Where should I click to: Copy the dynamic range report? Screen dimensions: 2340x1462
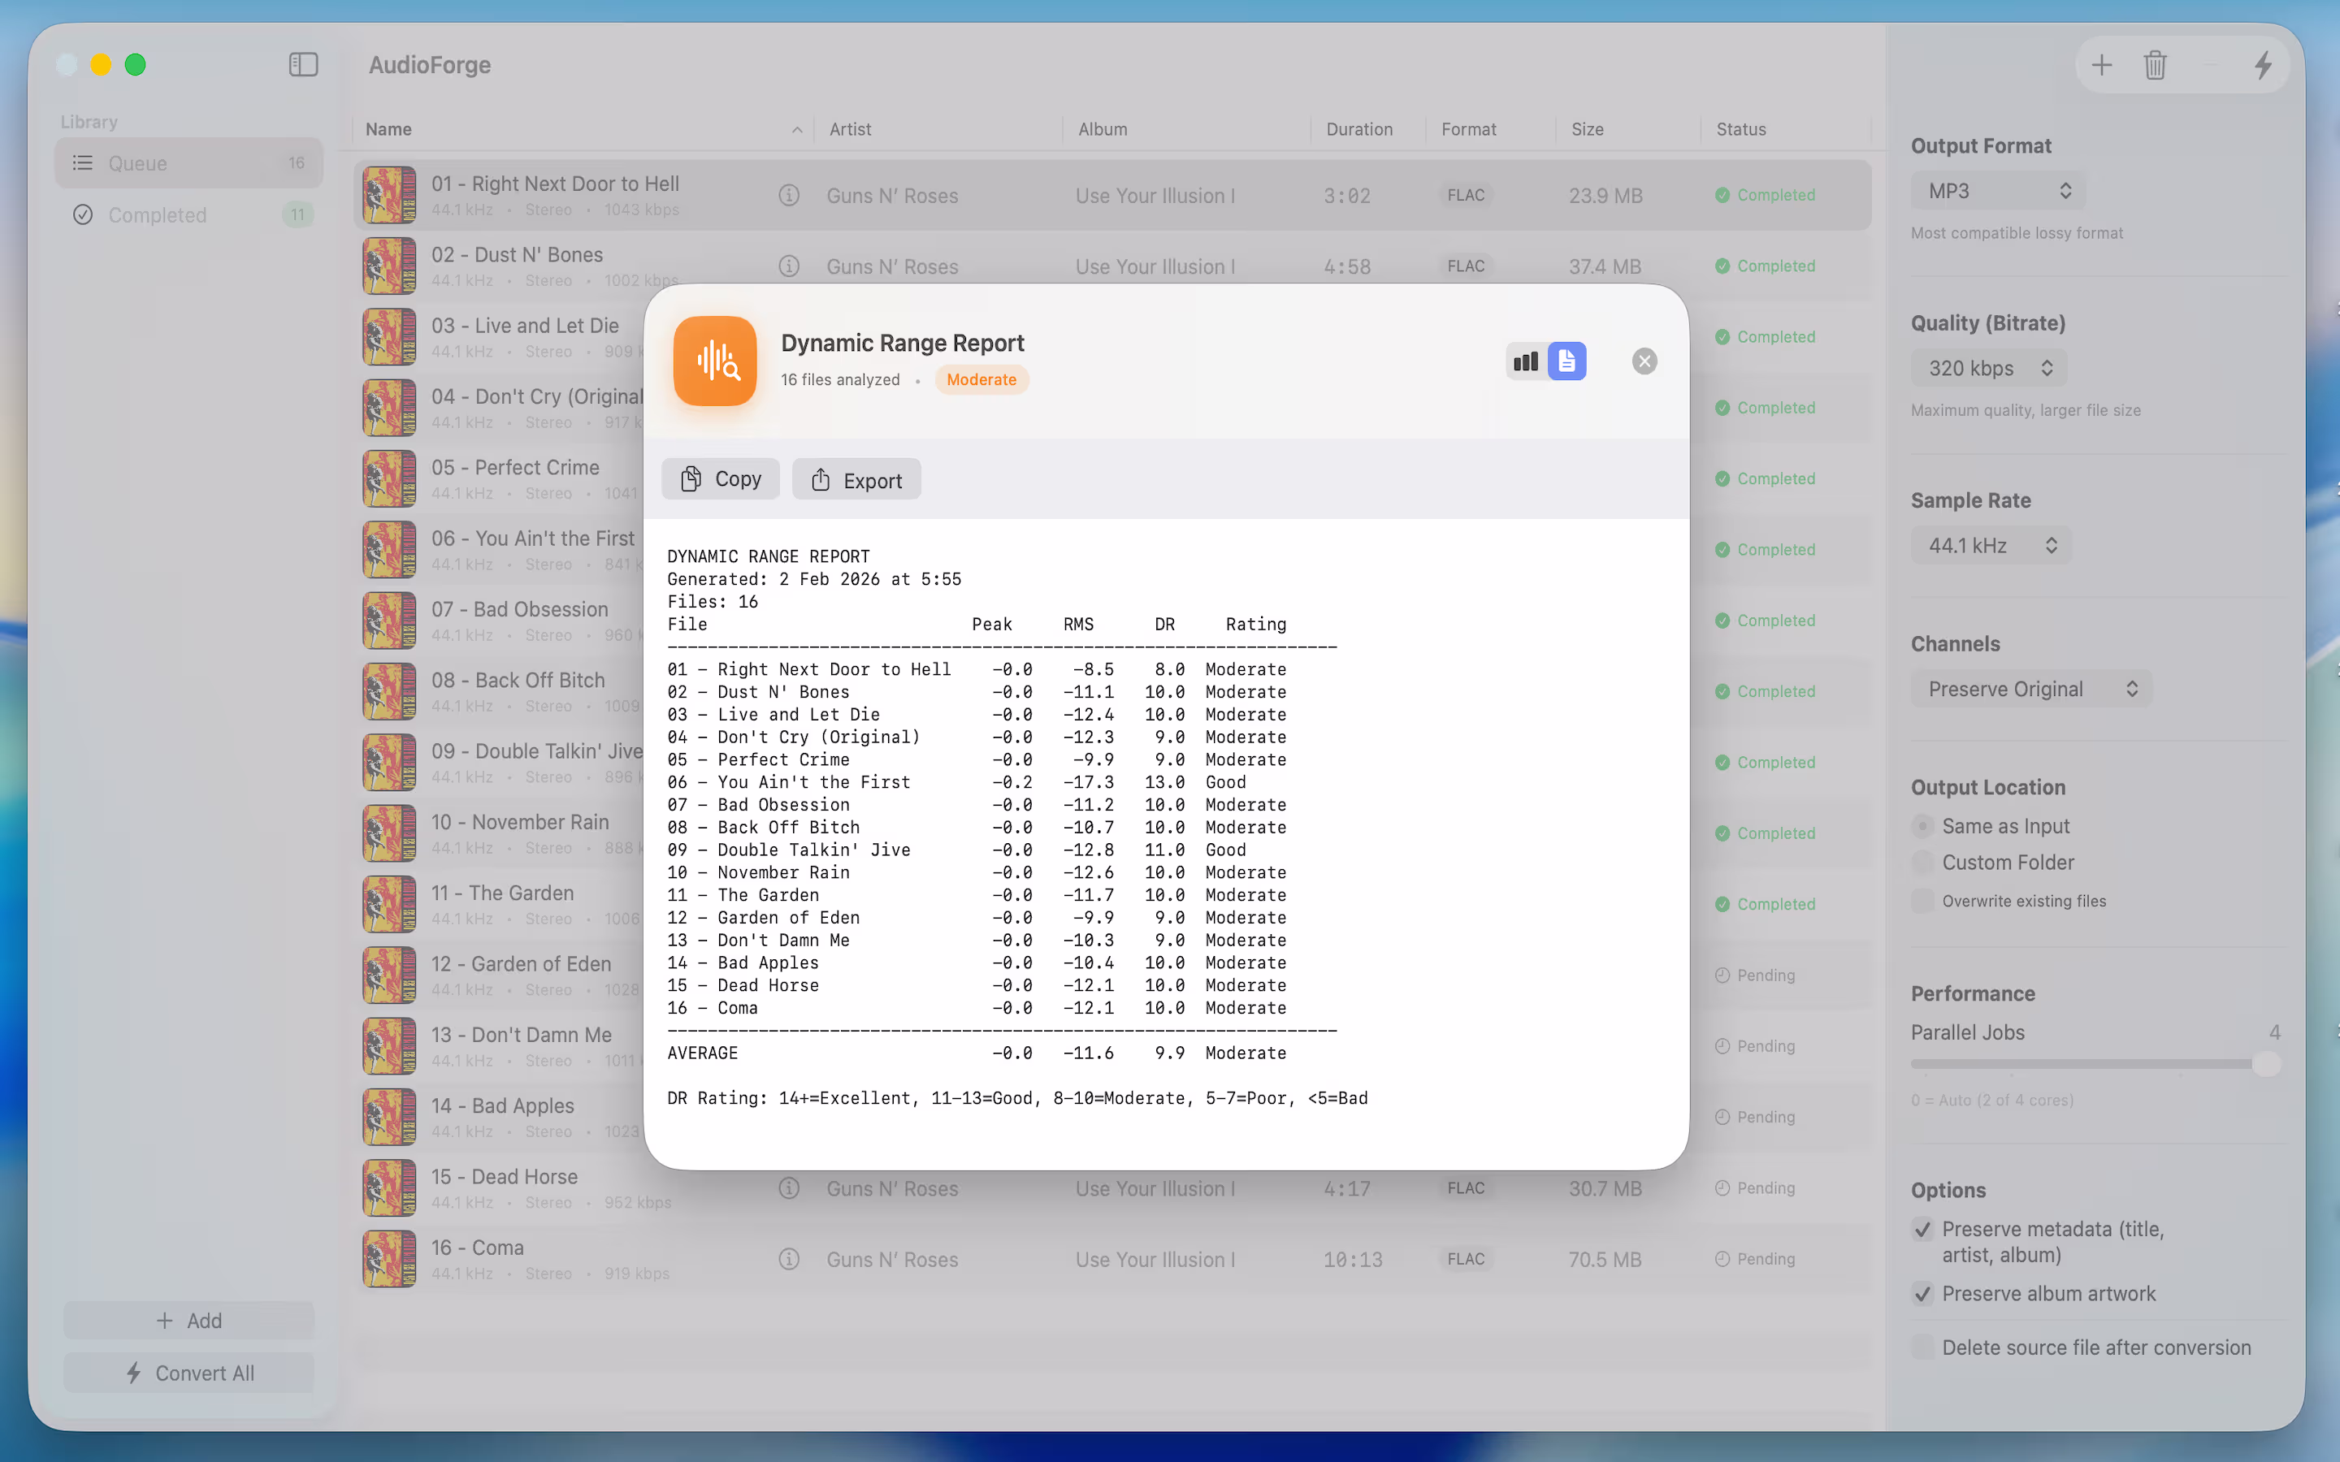(x=721, y=479)
